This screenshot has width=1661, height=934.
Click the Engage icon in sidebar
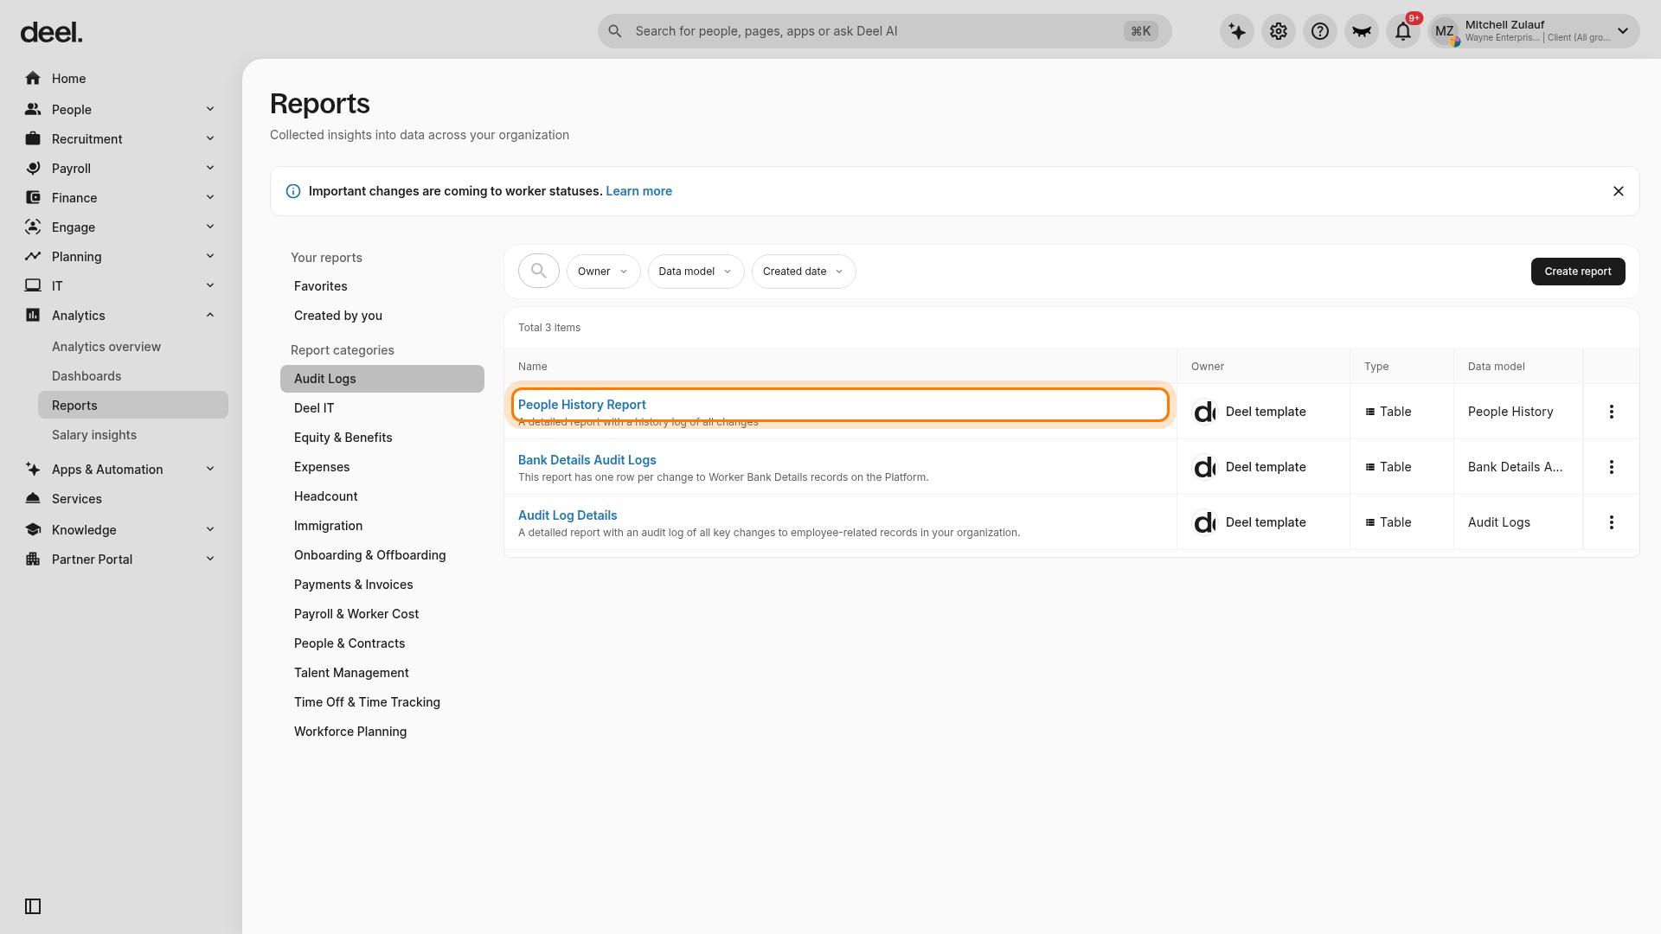click(x=33, y=227)
